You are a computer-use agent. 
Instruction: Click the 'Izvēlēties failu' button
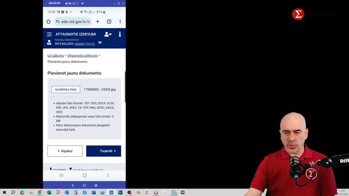tap(65, 89)
